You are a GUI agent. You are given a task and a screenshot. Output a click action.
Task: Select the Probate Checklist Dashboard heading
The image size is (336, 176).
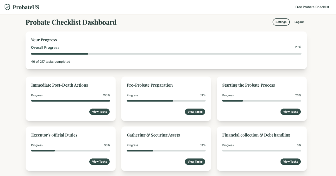pyautogui.click(x=71, y=22)
